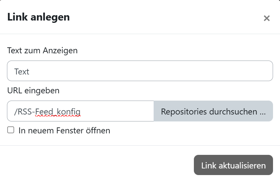
Task: Open Repositories durchsuchen file browser
Action: [213, 112]
